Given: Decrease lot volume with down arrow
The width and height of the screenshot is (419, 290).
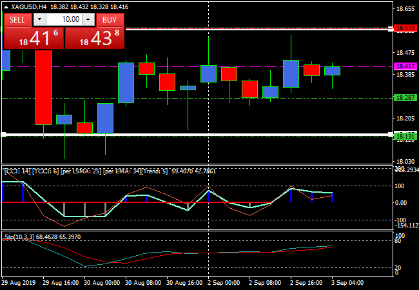Looking at the screenshot, I should click(x=38, y=20).
